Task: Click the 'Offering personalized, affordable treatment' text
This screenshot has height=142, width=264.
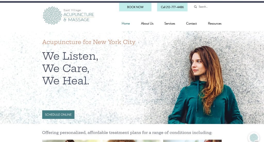Action: pos(127,132)
